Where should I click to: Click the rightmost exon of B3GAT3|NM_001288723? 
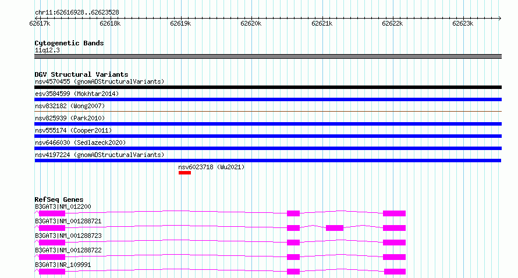tap(394, 243)
